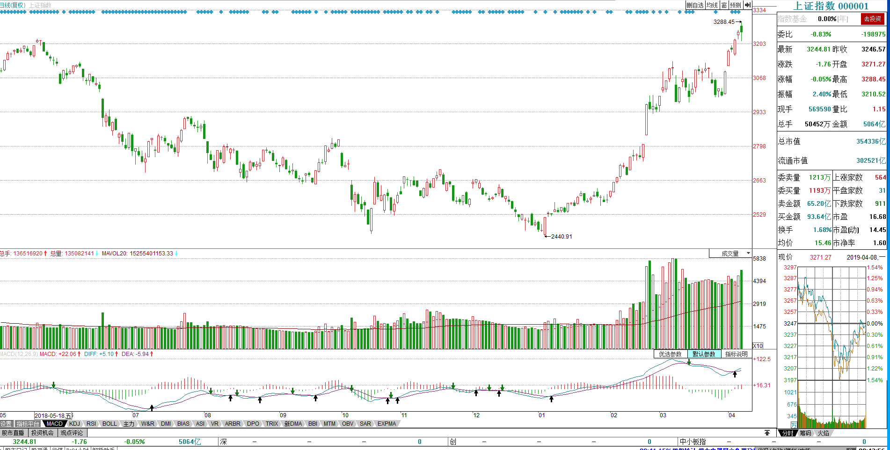The height and width of the screenshot is (450, 890).
Task: Click the 总市值 value 354336亿
Action: pyautogui.click(x=871, y=141)
